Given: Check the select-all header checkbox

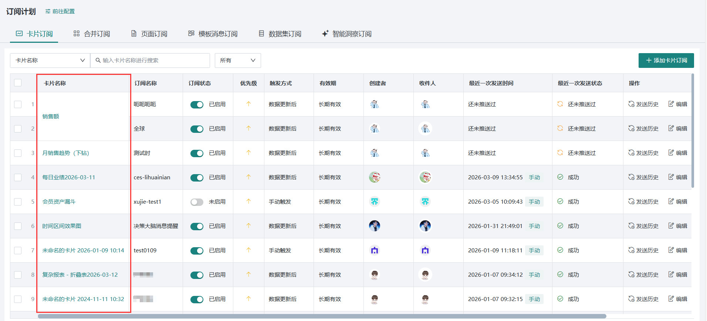Looking at the screenshot, I should coord(18,83).
